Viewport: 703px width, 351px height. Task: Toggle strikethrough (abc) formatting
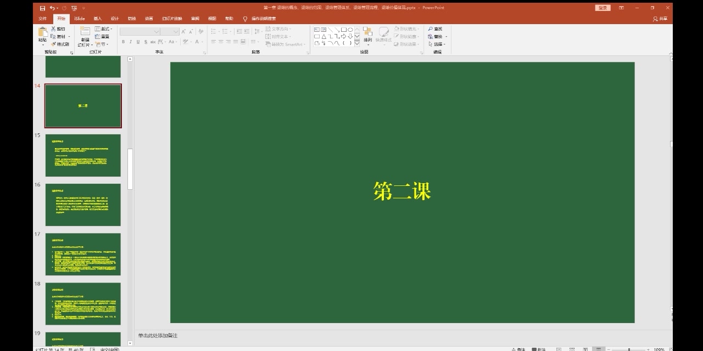coord(153,42)
